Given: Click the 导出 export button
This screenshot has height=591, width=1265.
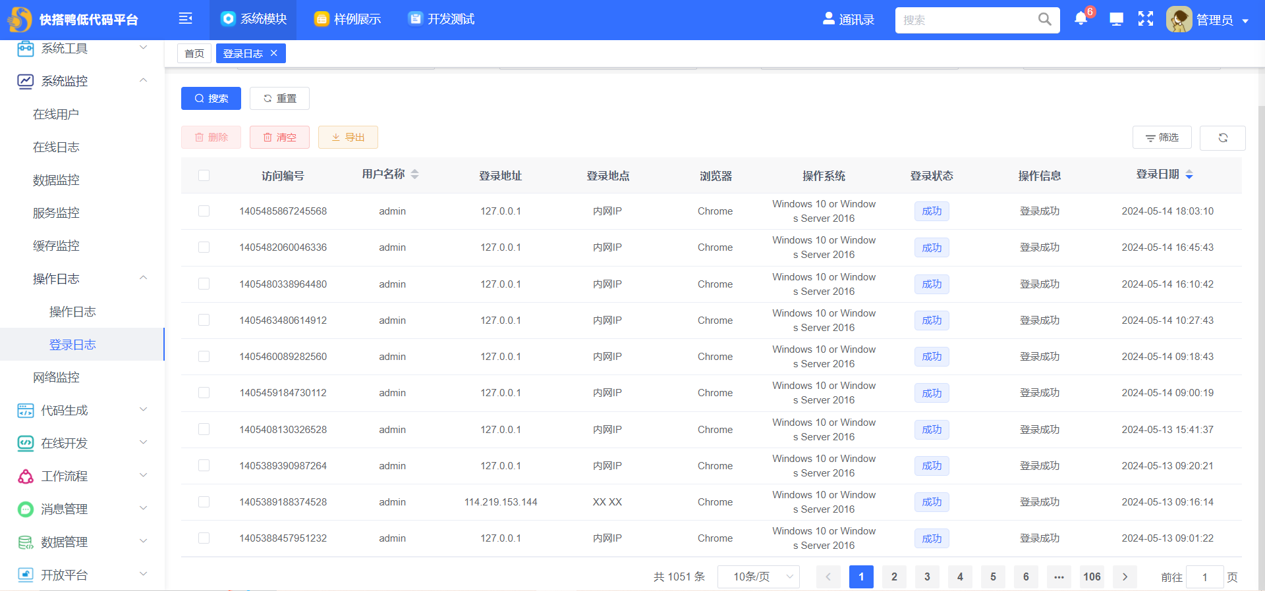Looking at the screenshot, I should click(348, 138).
